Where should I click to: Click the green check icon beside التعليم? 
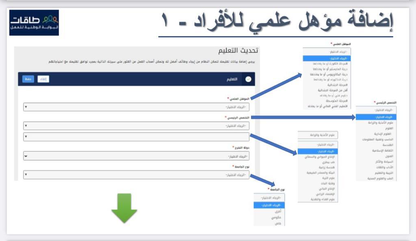[x=248, y=79]
